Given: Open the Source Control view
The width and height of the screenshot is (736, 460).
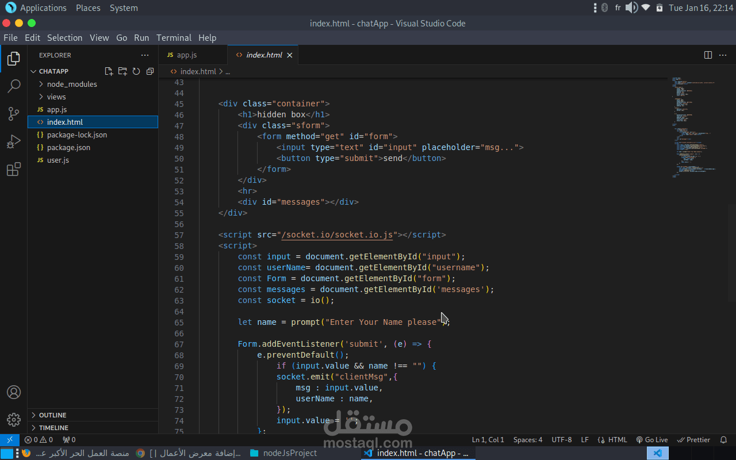Looking at the screenshot, I should (x=14, y=114).
